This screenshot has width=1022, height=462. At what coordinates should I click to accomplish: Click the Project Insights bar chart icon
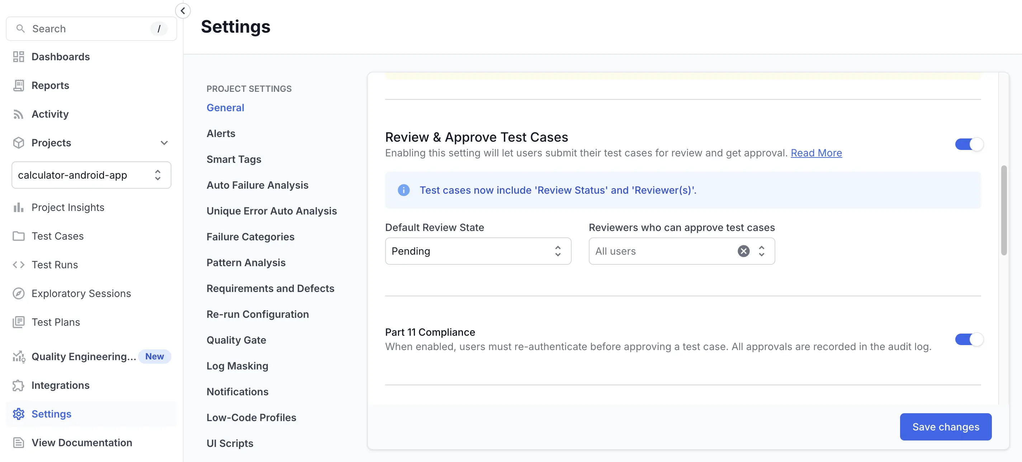coord(18,207)
